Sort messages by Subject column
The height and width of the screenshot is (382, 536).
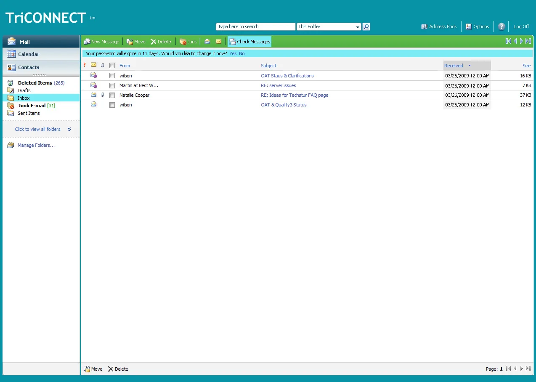point(269,66)
